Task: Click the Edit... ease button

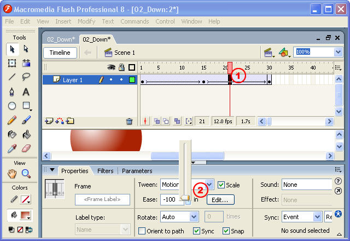Action: click(x=220, y=200)
